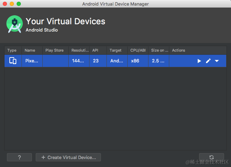The image size is (231, 167).
Task: Launch the Pixel AVD with the play icon
Action: click(x=199, y=61)
